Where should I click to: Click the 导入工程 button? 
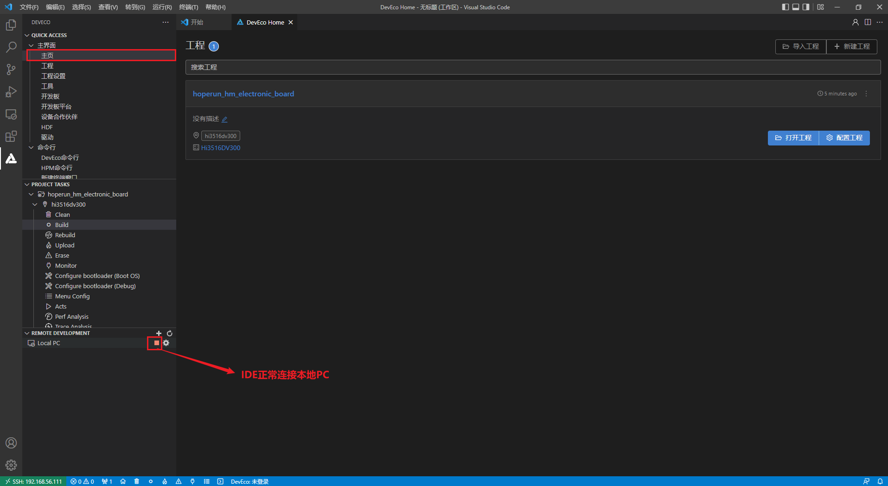point(801,46)
